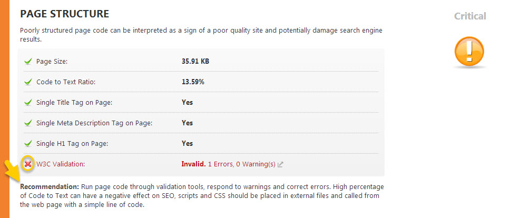Click the 13.59% ratio value
Screen dimensions: 511x218
click(x=193, y=82)
